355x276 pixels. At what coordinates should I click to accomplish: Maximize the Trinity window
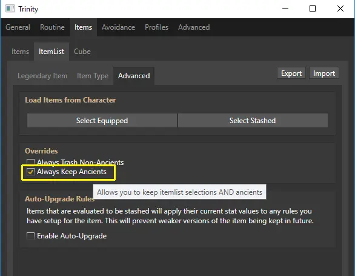click(313, 9)
